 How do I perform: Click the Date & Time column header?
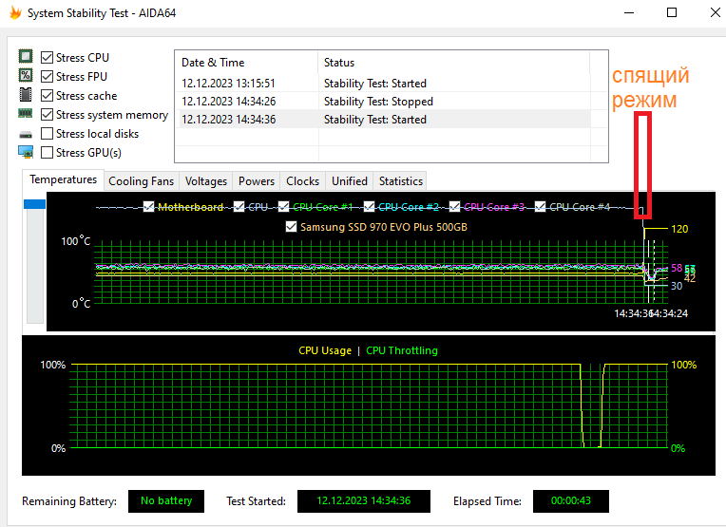tap(246, 63)
